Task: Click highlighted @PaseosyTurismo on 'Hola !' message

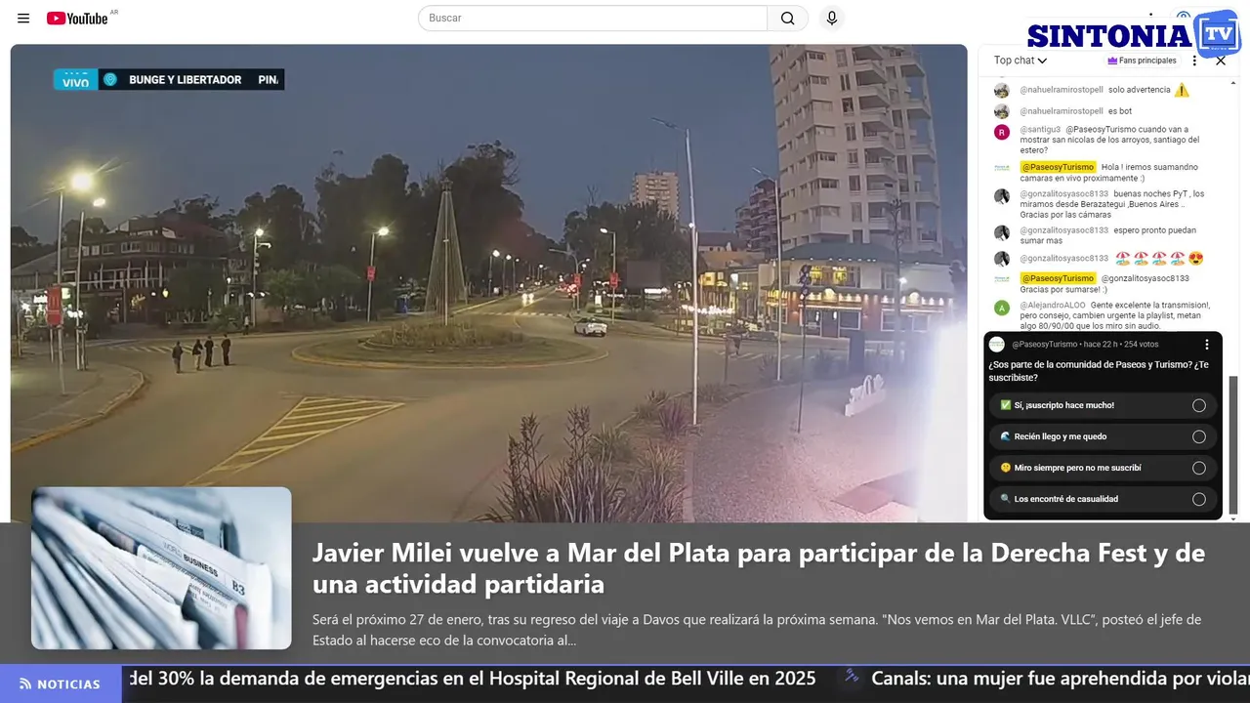Action: coord(1058,167)
